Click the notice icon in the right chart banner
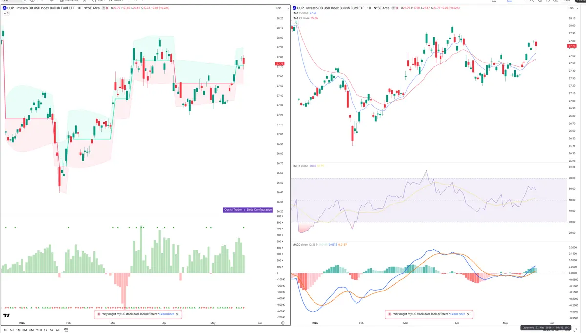The height and width of the screenshot is (333, 586). click(x=389, y=314)
